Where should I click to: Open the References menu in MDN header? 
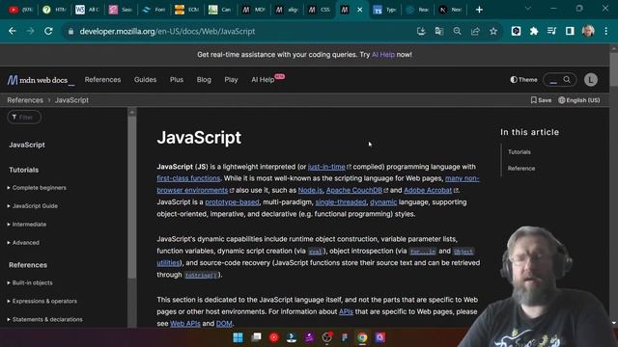(103, 79)
